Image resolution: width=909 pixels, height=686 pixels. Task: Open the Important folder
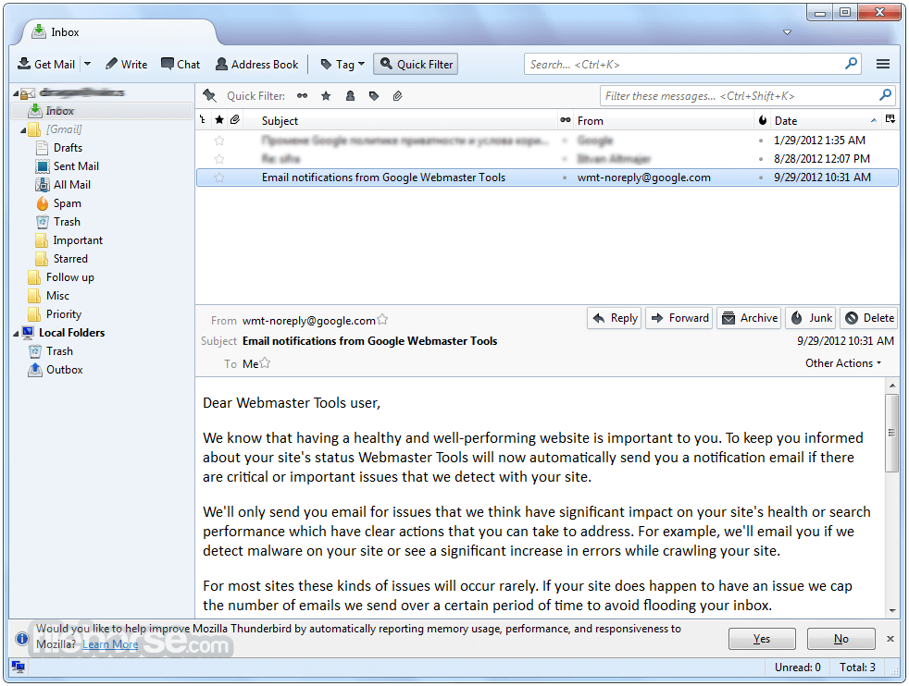click(x=78, y=240)
